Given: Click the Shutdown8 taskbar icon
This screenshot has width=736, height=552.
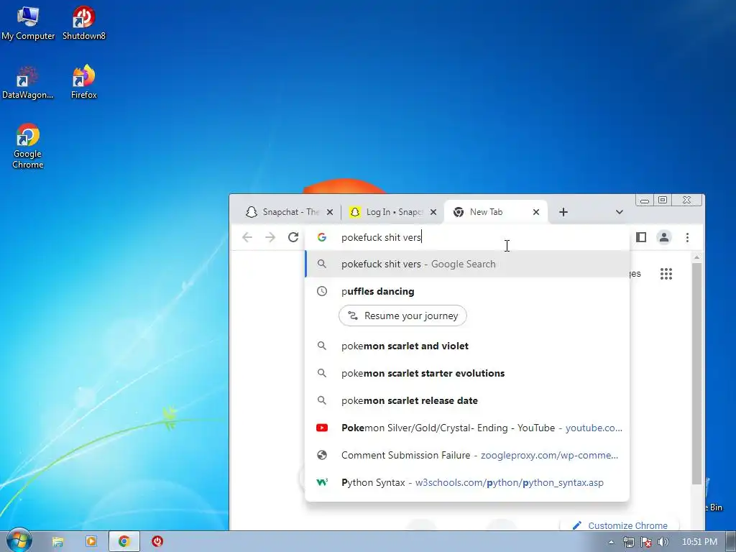Looking at the screenshot, I should pos(157,542).
